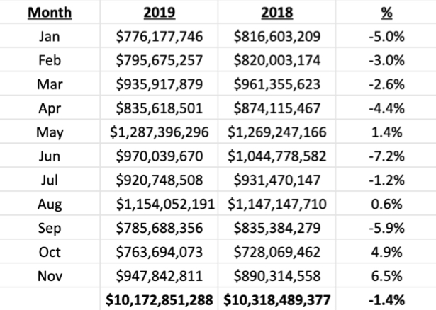Select the % column header

pyautogui.click(x=386, y=13)
